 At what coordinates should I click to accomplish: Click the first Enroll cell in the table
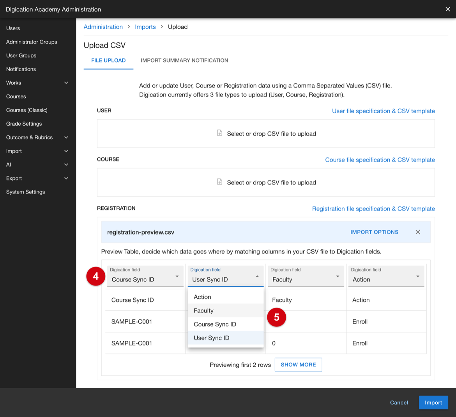[386, 321]
